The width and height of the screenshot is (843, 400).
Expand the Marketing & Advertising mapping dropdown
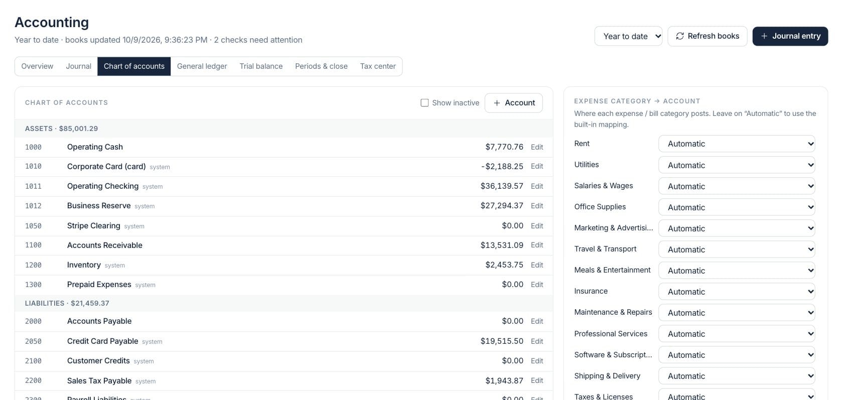click(737, 228)
